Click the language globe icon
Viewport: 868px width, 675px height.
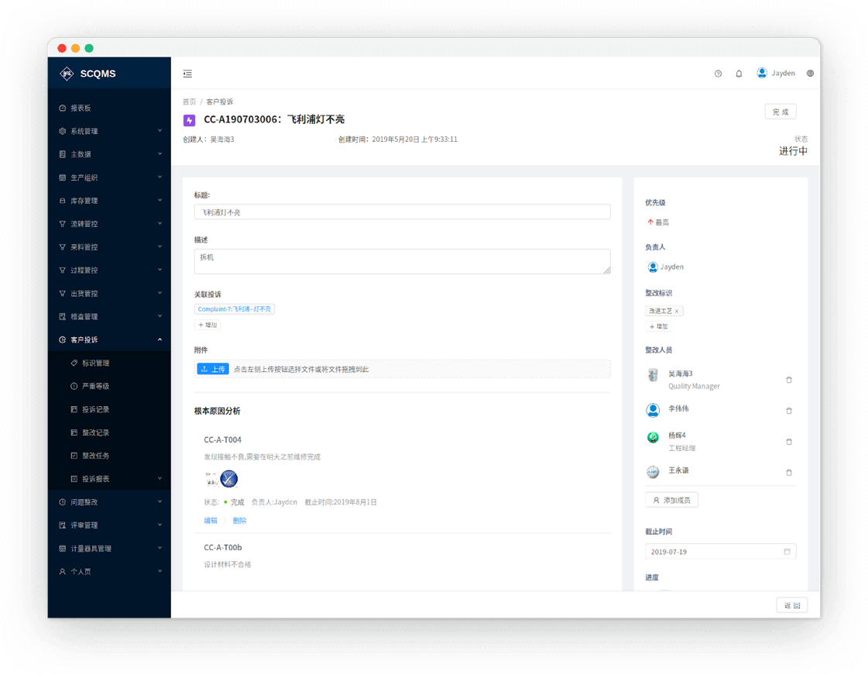coord(810,74)
